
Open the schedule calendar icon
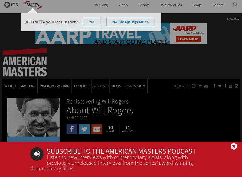pyautogui.click(x=193, y=86)
